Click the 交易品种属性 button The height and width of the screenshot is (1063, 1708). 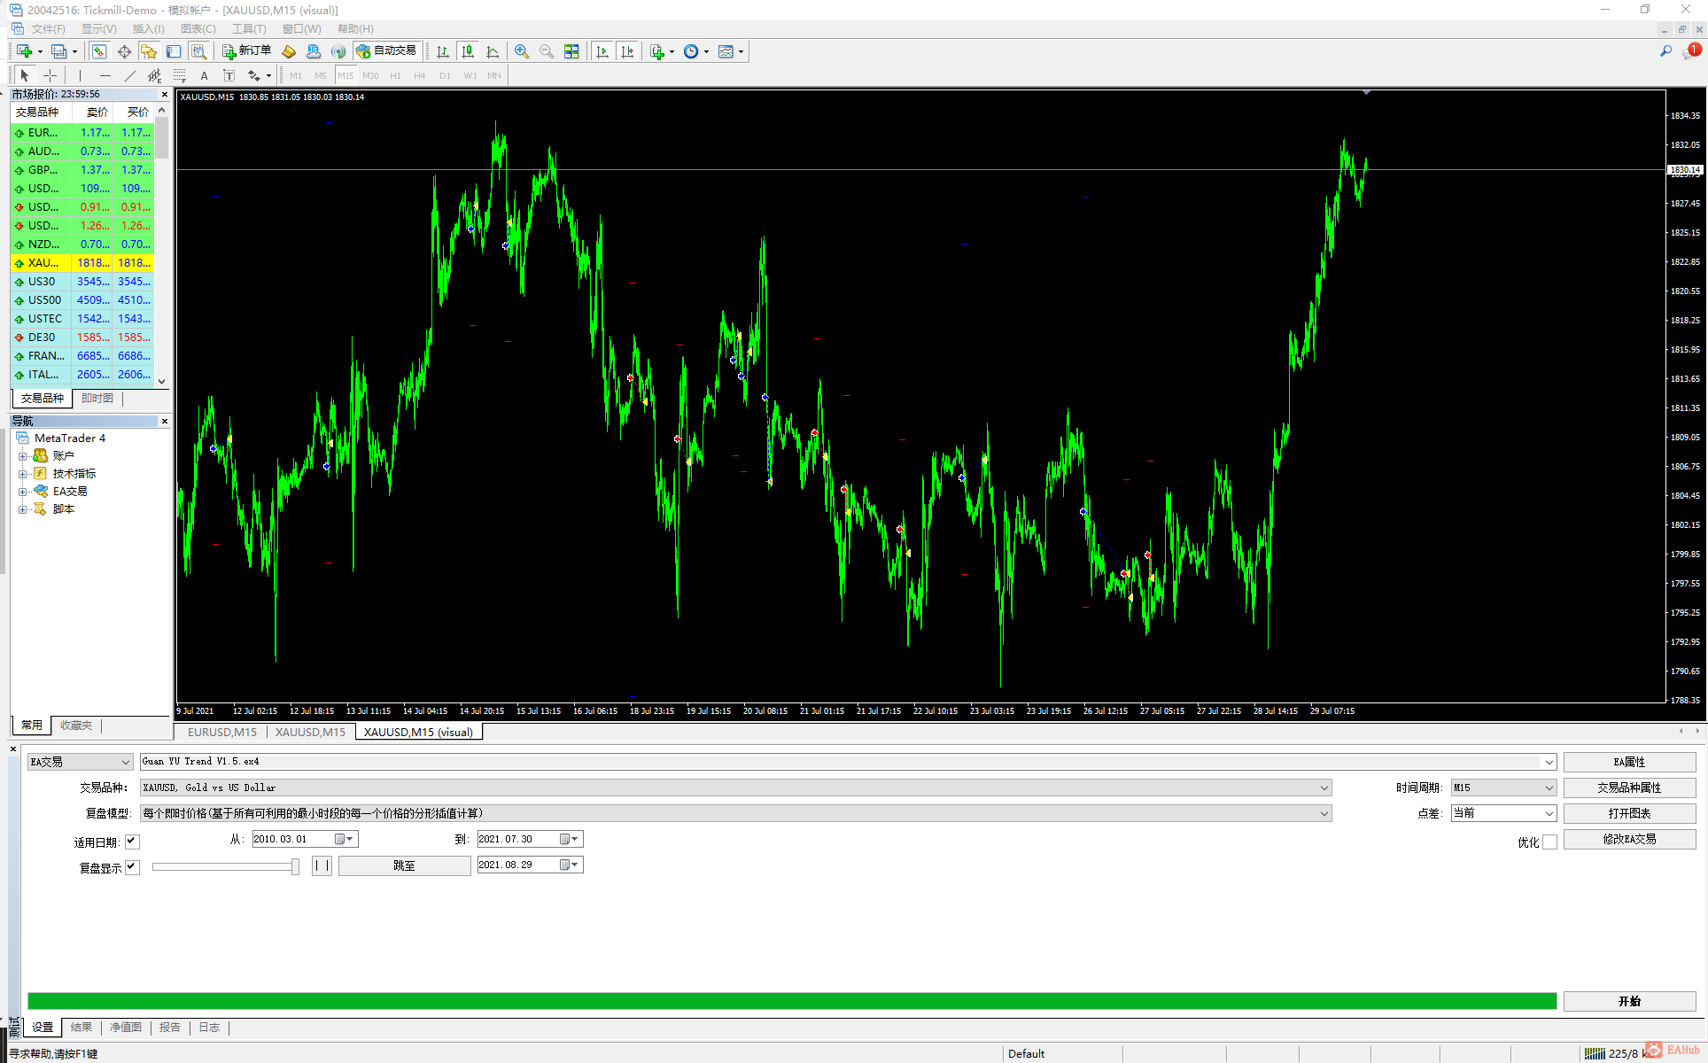click(x=1629, y=788)
